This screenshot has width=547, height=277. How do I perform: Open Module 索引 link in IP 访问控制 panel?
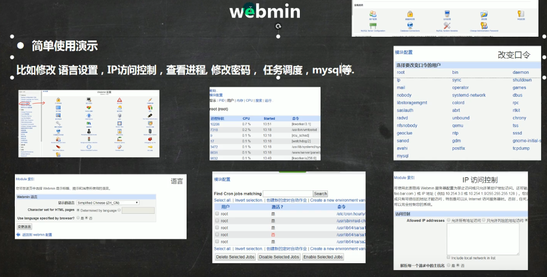click(x=405, y=178)
